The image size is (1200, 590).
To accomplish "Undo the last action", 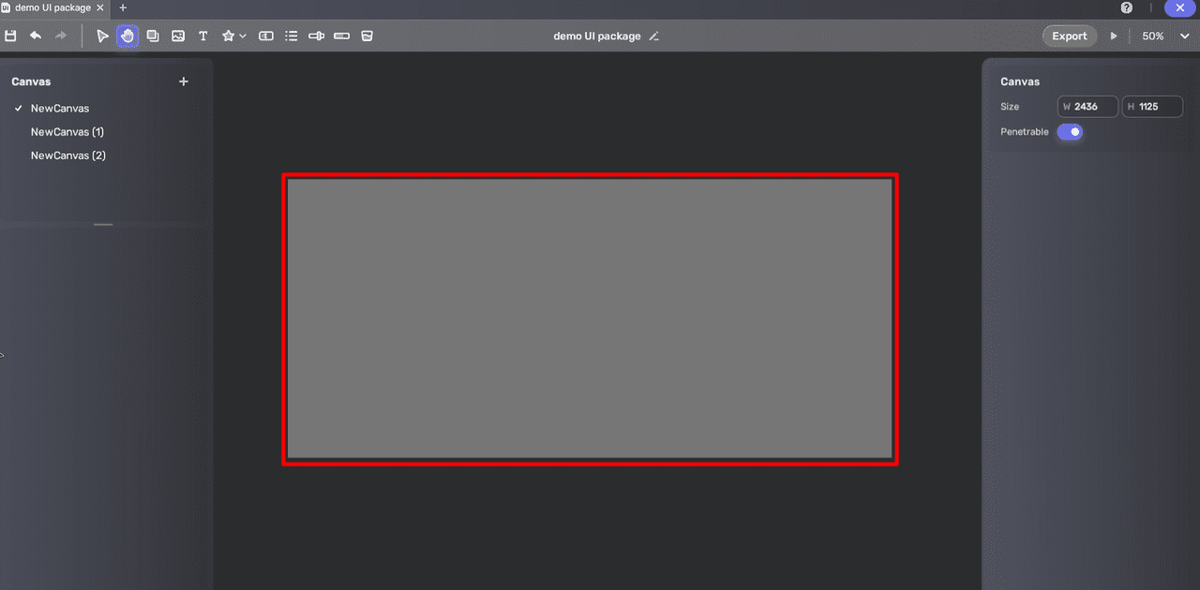I will click(36, 37).
